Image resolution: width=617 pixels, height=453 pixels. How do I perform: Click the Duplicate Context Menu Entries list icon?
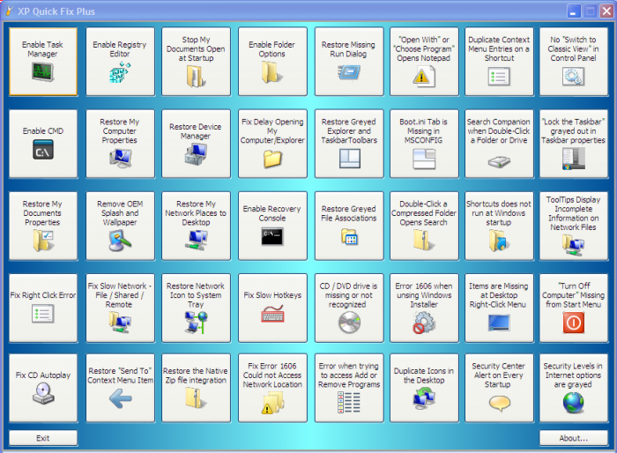[499, 77]
